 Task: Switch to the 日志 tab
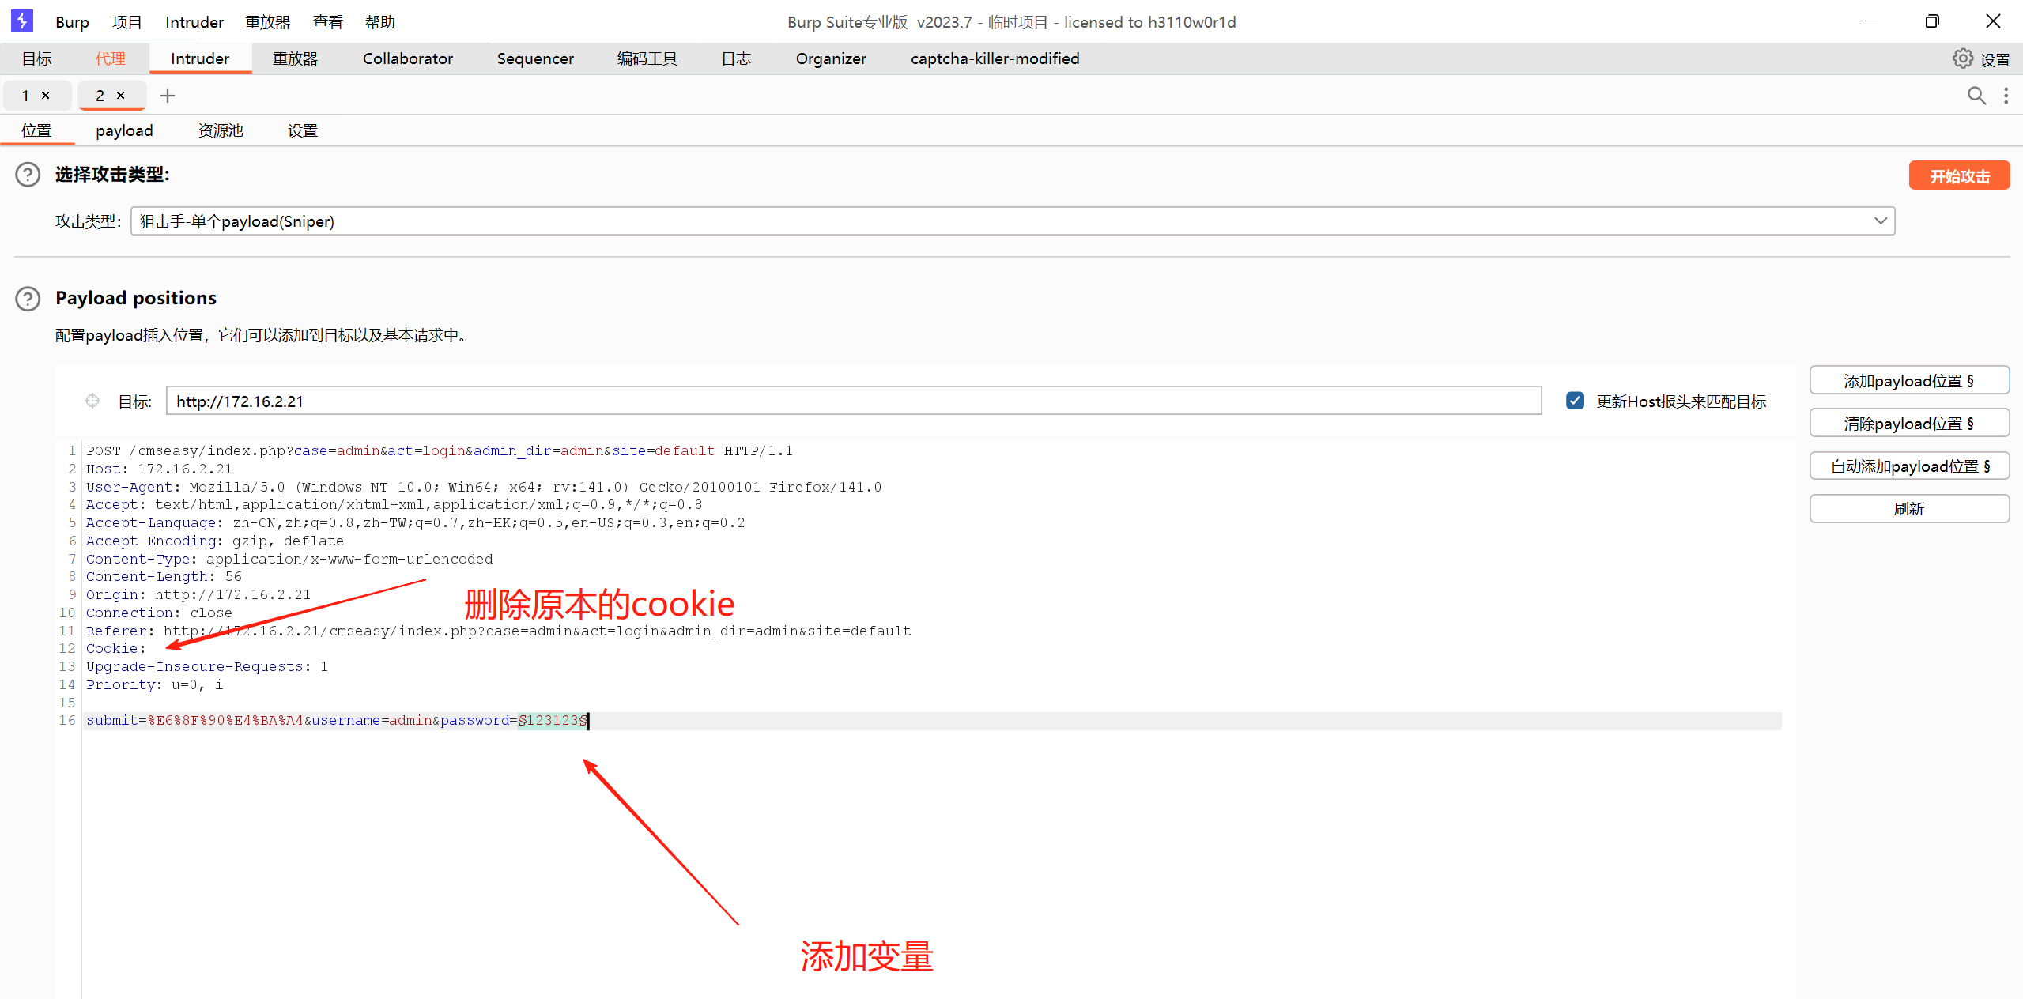(736, 58)
